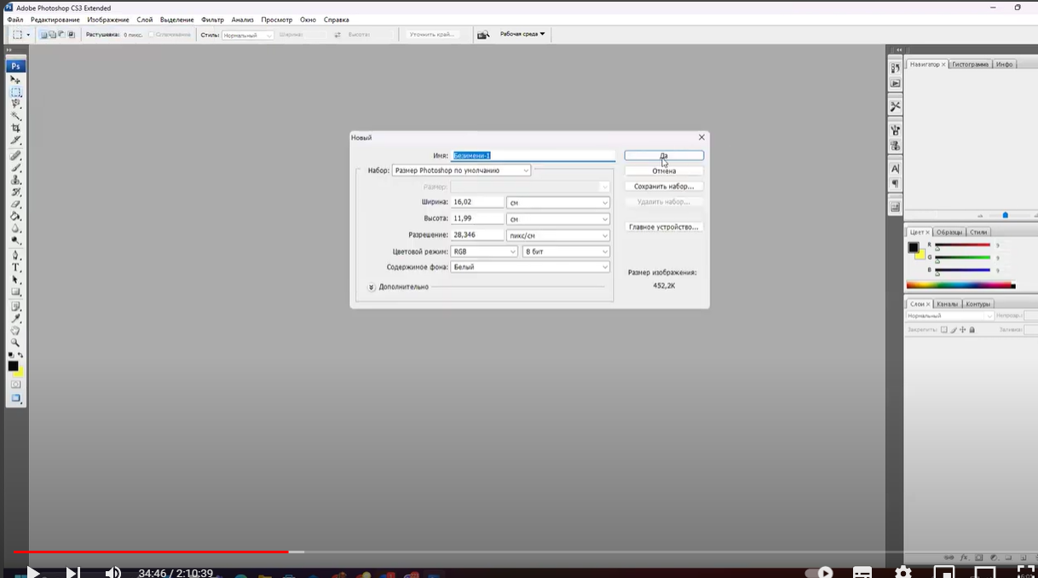The image size is (1038, 578).
Task: Click the Отмена button
Action: (664, 171)
